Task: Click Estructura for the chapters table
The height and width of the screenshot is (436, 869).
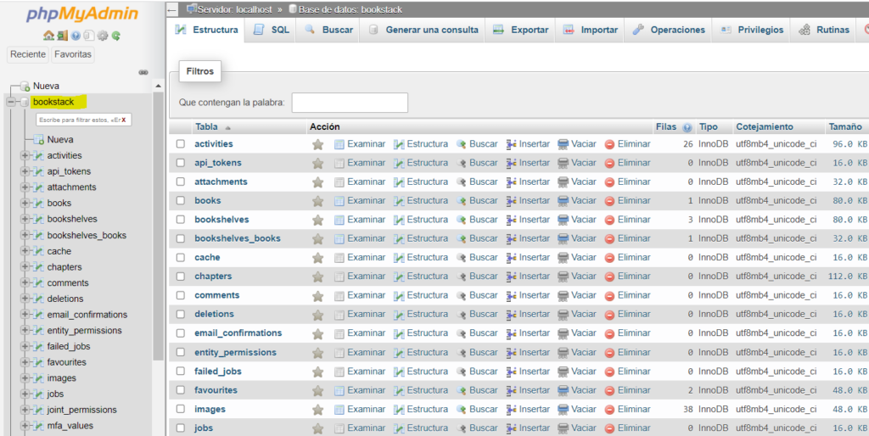Action: click(x=421, y=277)
